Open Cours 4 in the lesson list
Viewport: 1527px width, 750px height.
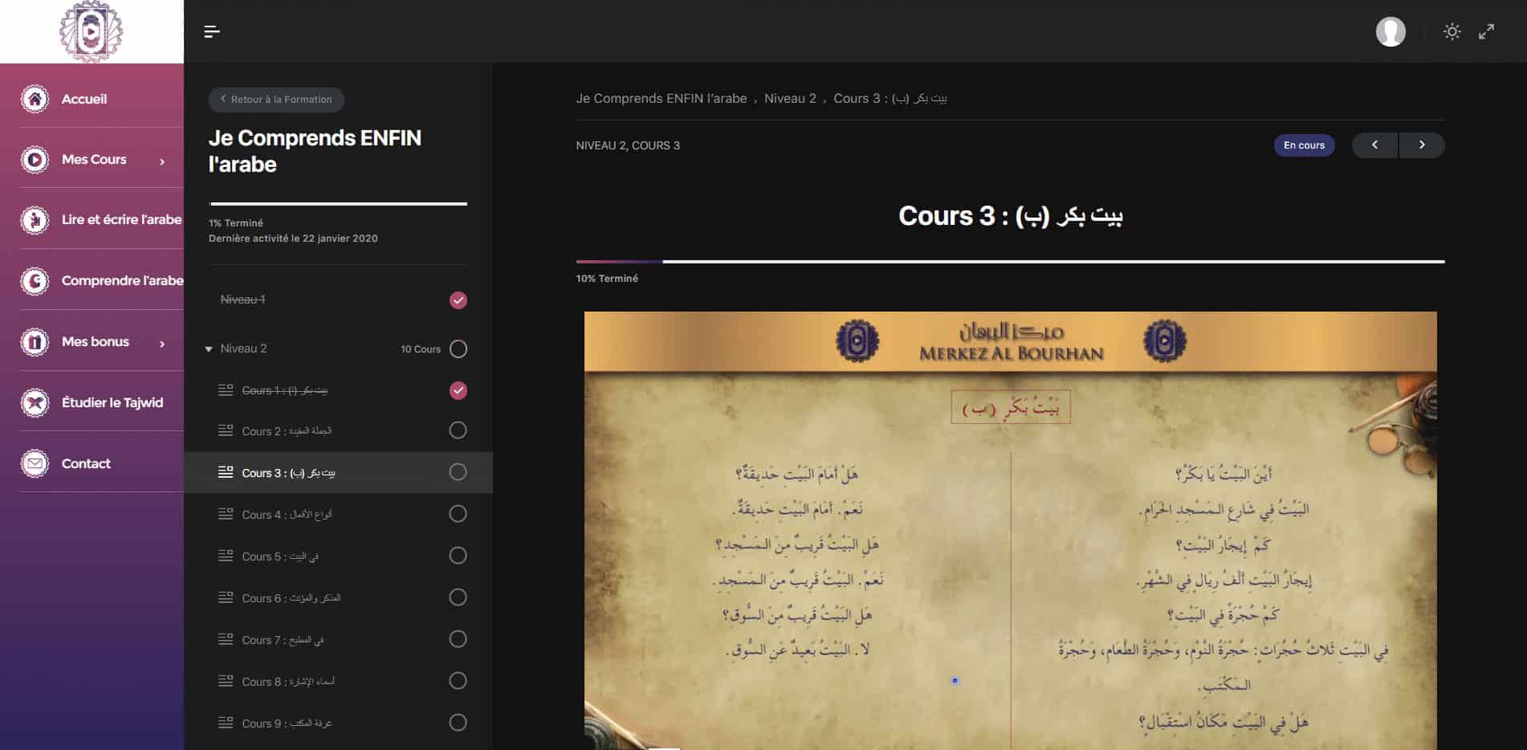point(287,515)
